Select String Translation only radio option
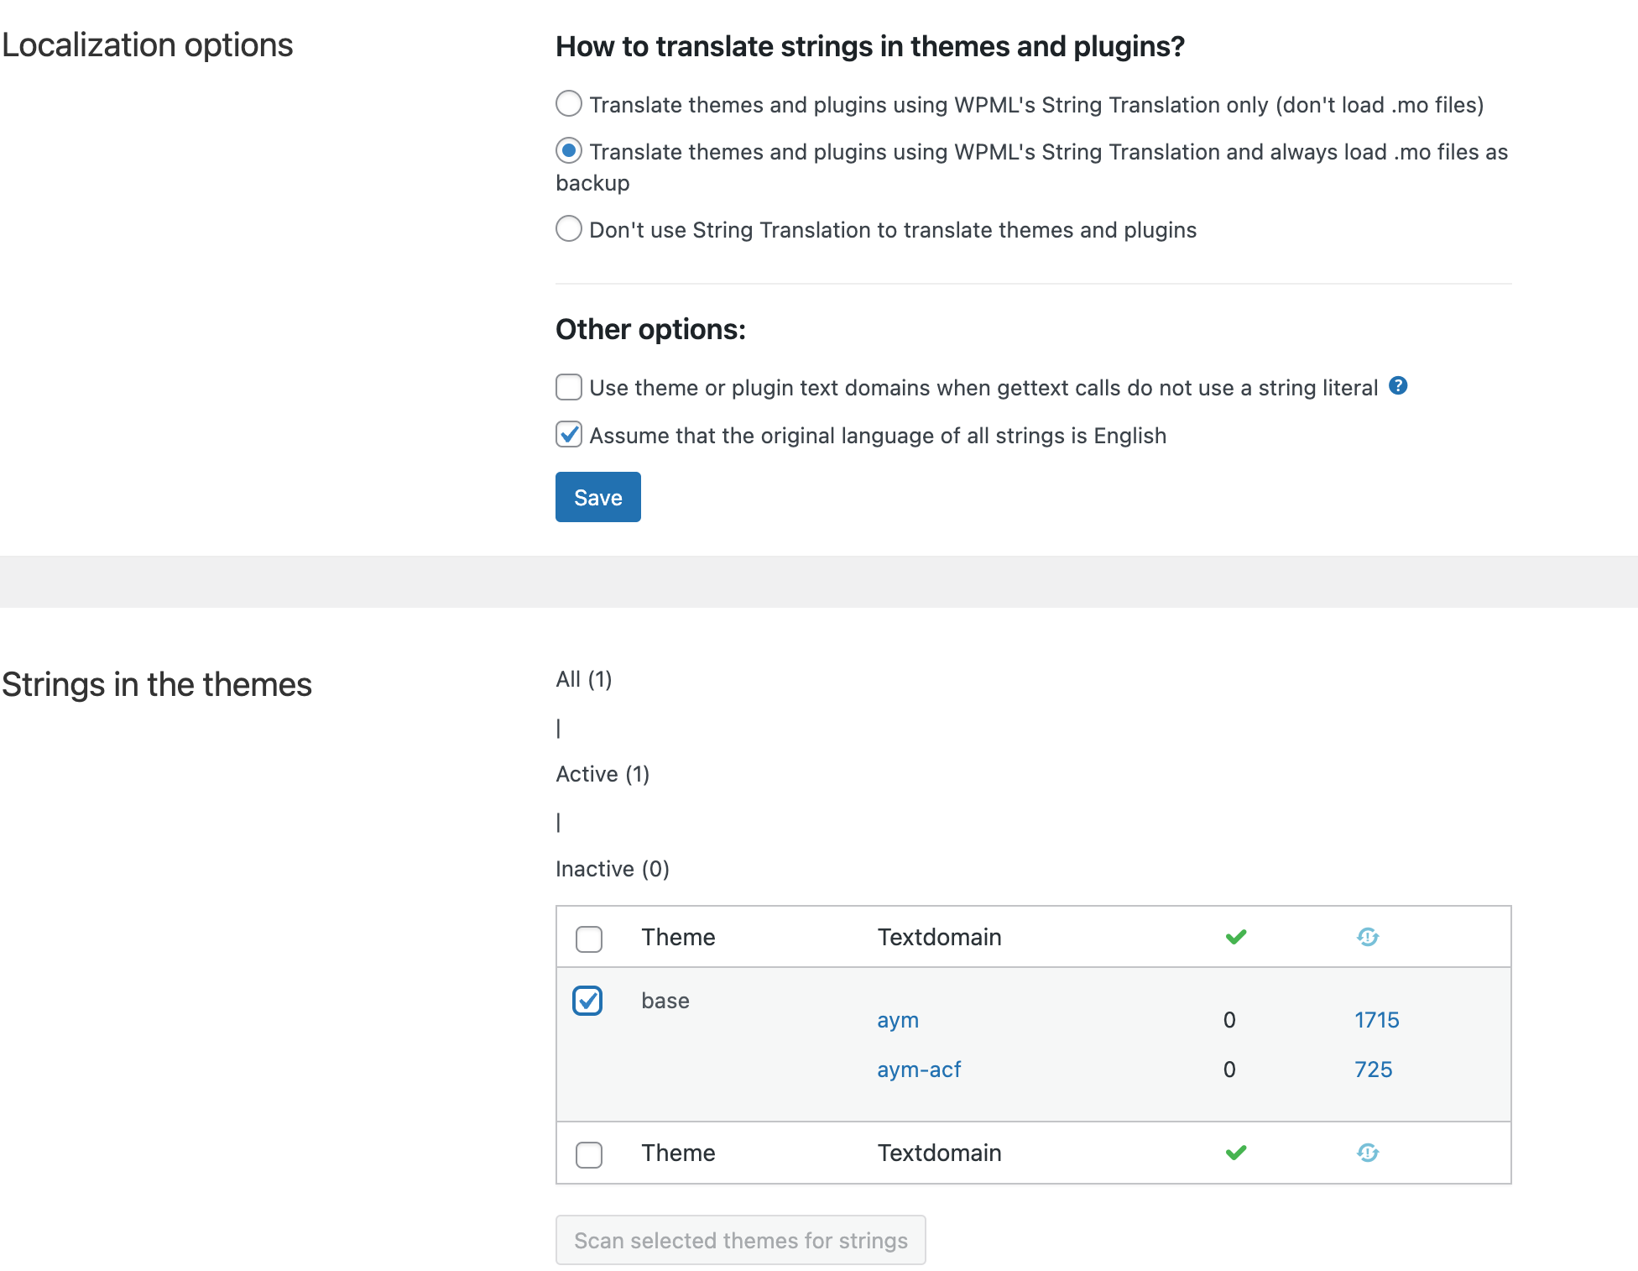This screenshot has height=1271, width=1638. pos(569,104)
